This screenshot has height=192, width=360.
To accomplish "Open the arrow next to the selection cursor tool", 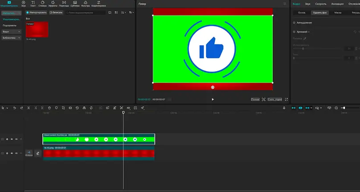I will click(7, 108).
